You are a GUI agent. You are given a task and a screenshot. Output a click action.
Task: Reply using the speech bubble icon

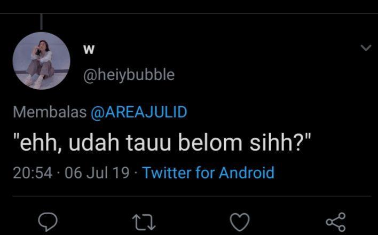(48, 222)
